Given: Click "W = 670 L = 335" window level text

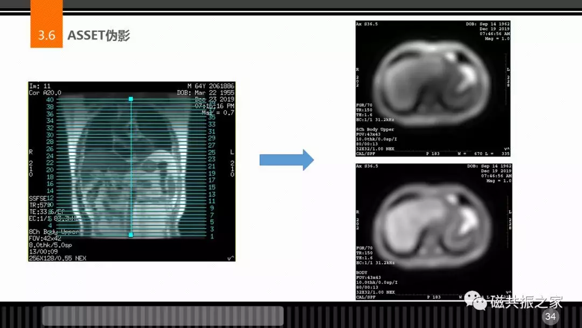Looking at the screenshot, I should pos(483,153).
